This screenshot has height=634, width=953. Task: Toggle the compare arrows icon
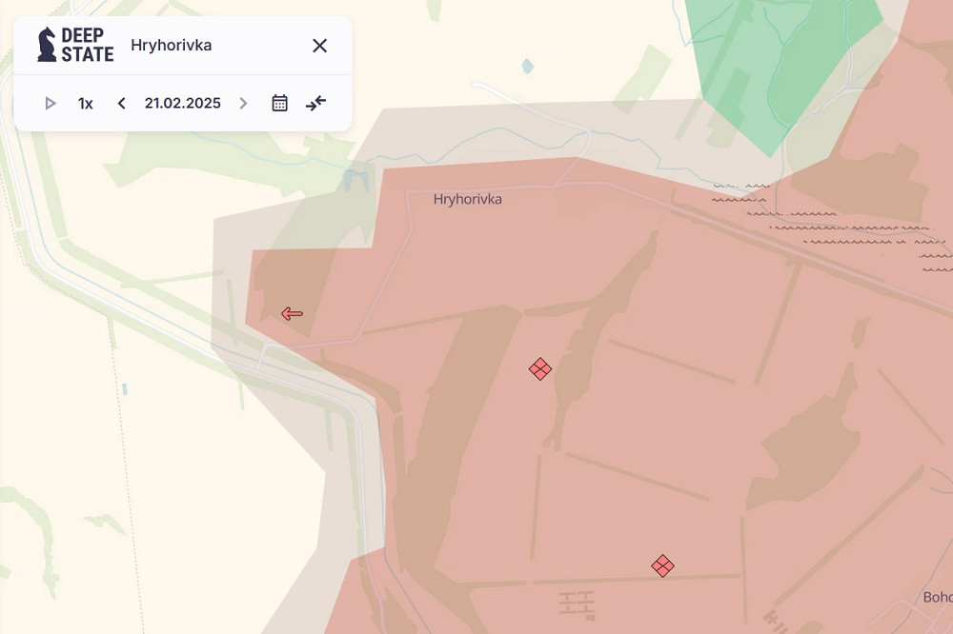click(315, 103)
